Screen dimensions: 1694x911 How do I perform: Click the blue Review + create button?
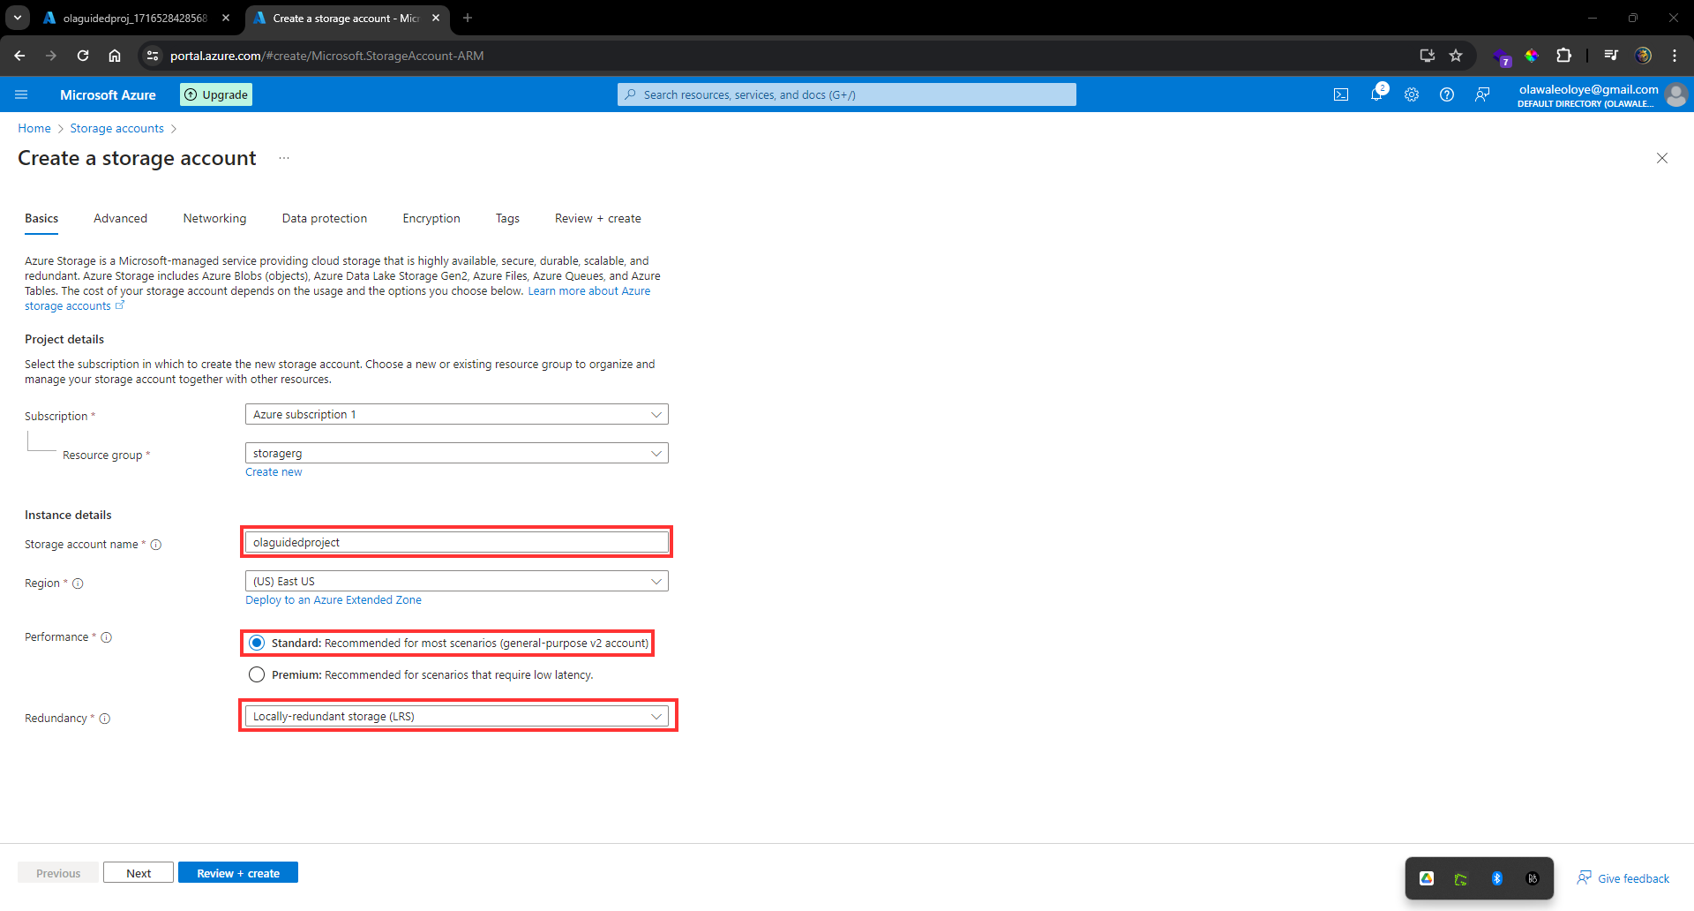[238, 873]
